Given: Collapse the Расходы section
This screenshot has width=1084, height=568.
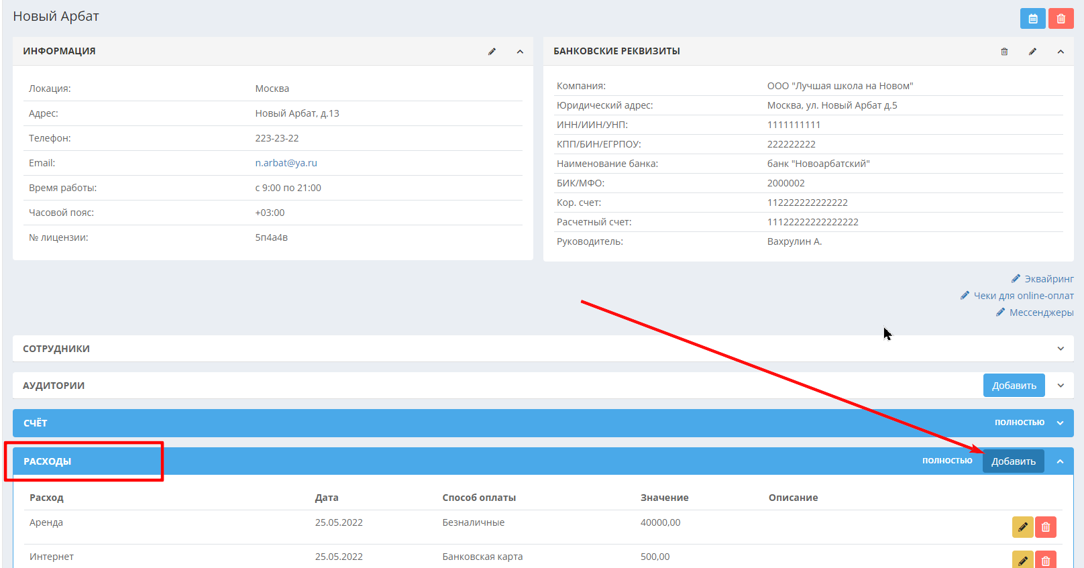Looking at the screenshot, I should tap(1060, 461).
